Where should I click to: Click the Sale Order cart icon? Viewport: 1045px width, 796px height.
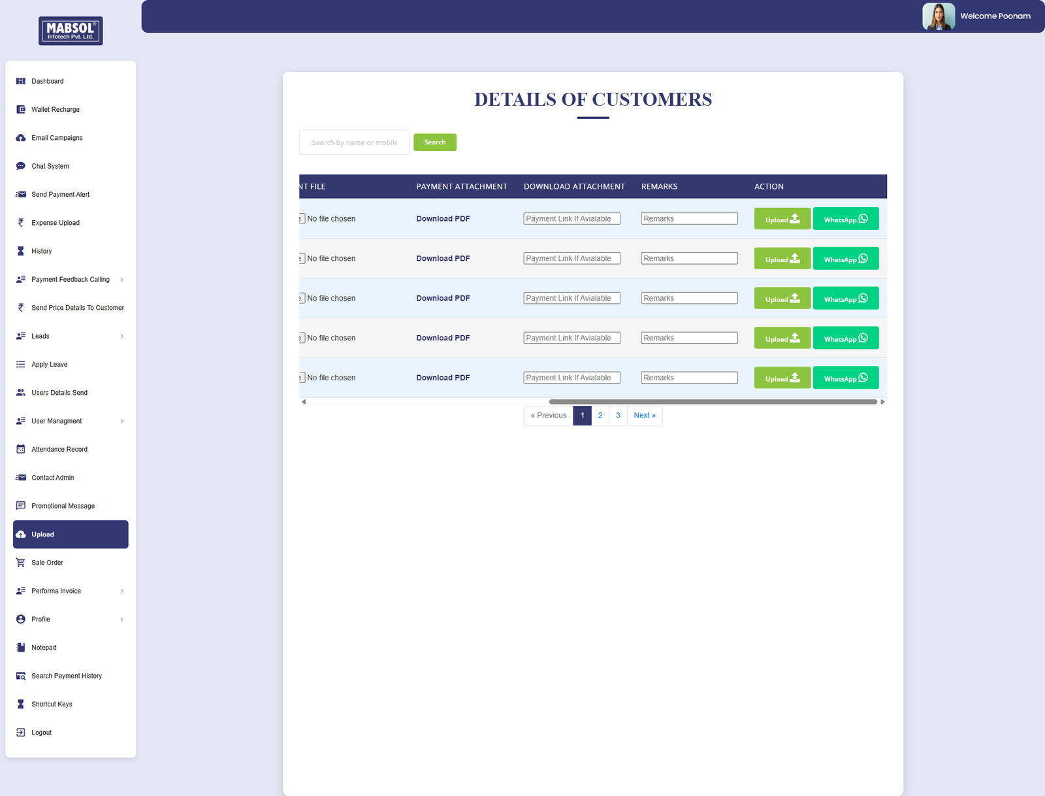(21, 563)
